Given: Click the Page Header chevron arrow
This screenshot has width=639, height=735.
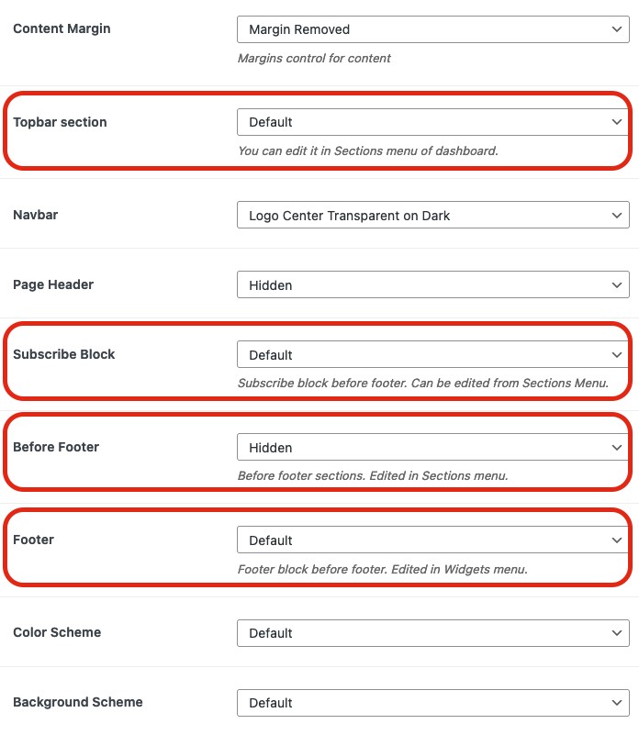Looking at the screenshot, I should [617, 285].
